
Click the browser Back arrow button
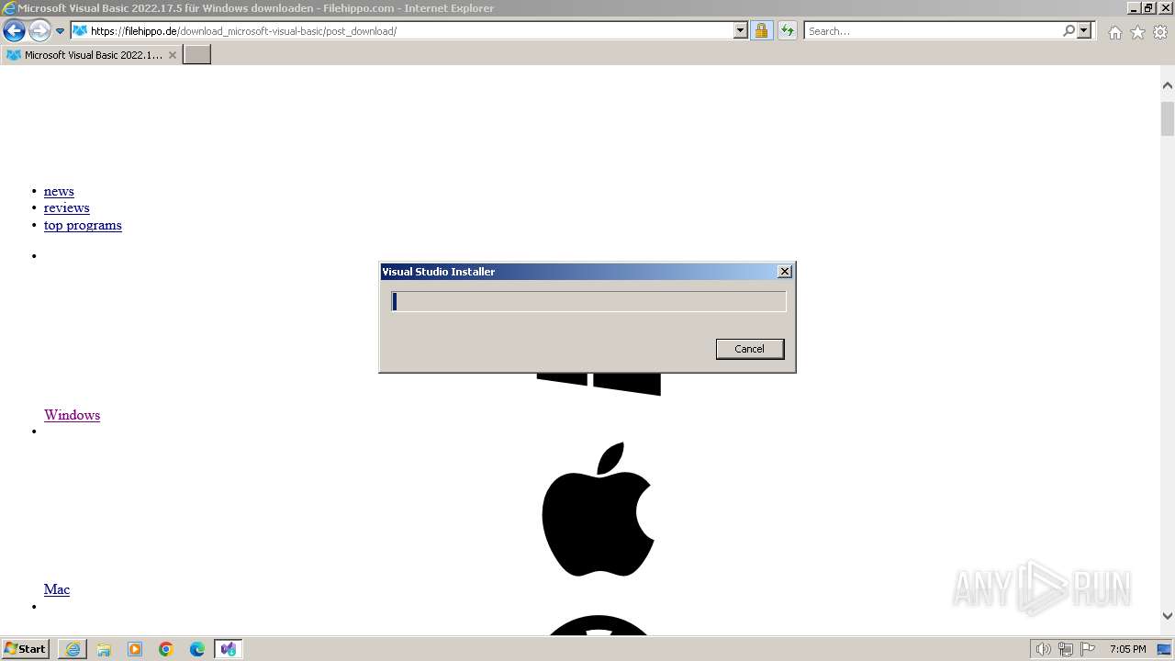14,31
